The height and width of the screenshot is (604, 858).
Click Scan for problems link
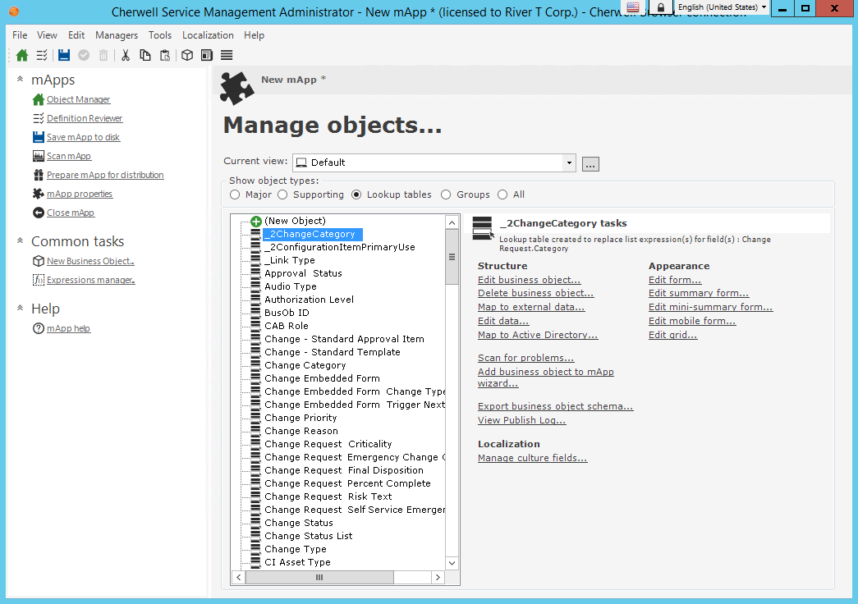(525, 358)
